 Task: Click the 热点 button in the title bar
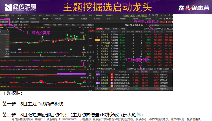coord(126,15)
